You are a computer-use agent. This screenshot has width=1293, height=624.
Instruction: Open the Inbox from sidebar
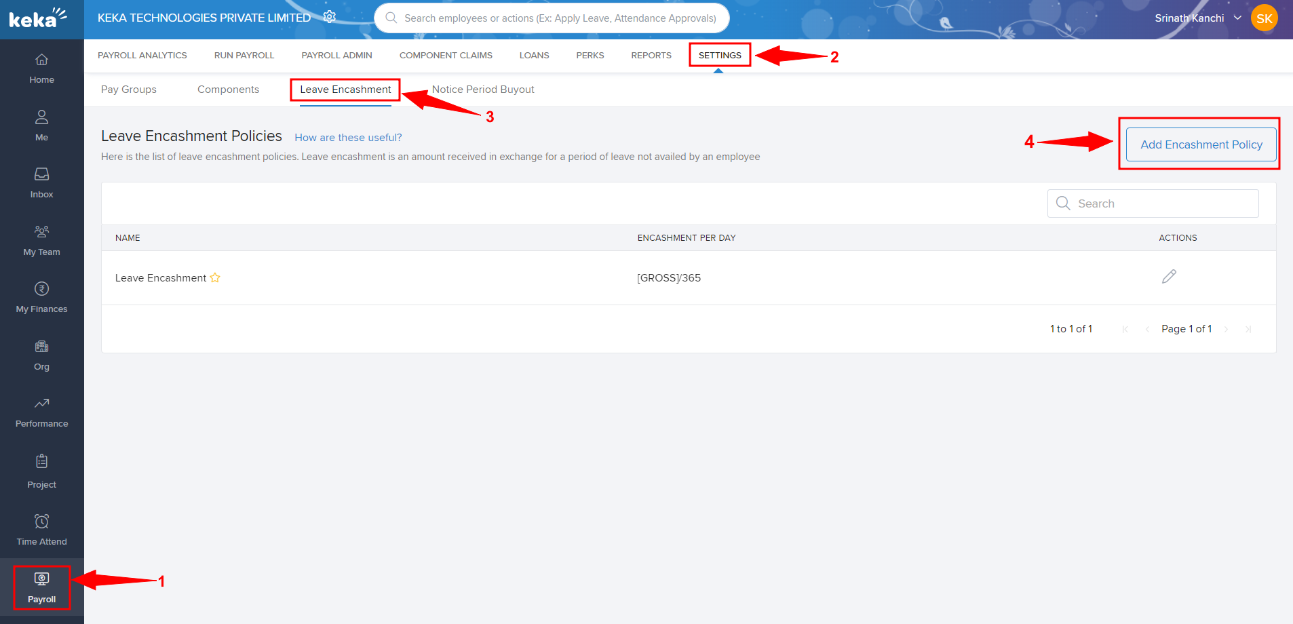41,181
